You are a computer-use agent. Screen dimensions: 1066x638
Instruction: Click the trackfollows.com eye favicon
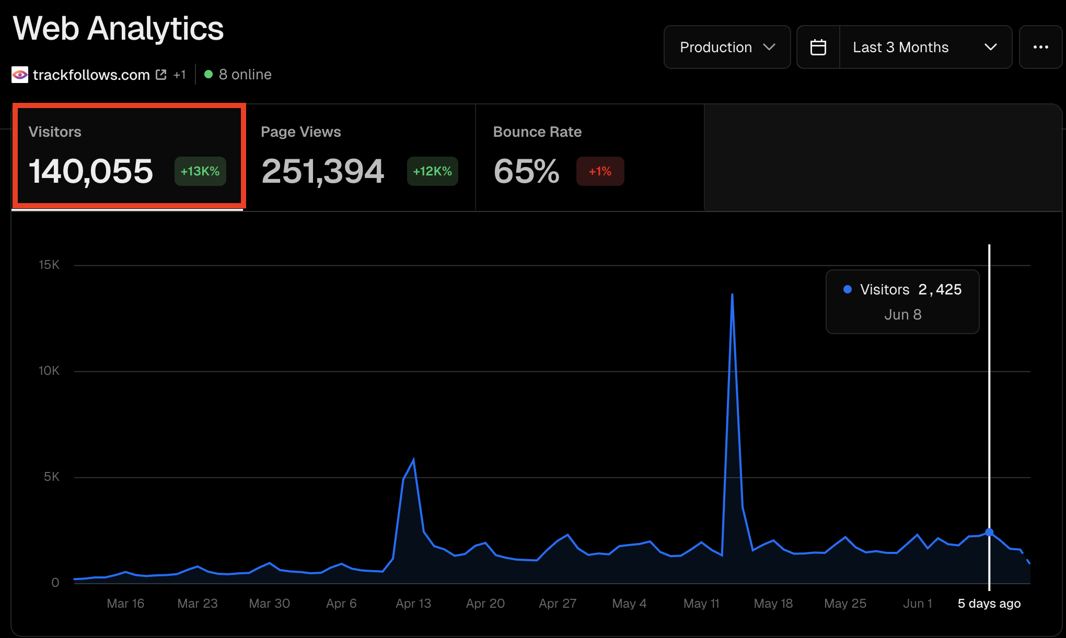pos(20,75)
